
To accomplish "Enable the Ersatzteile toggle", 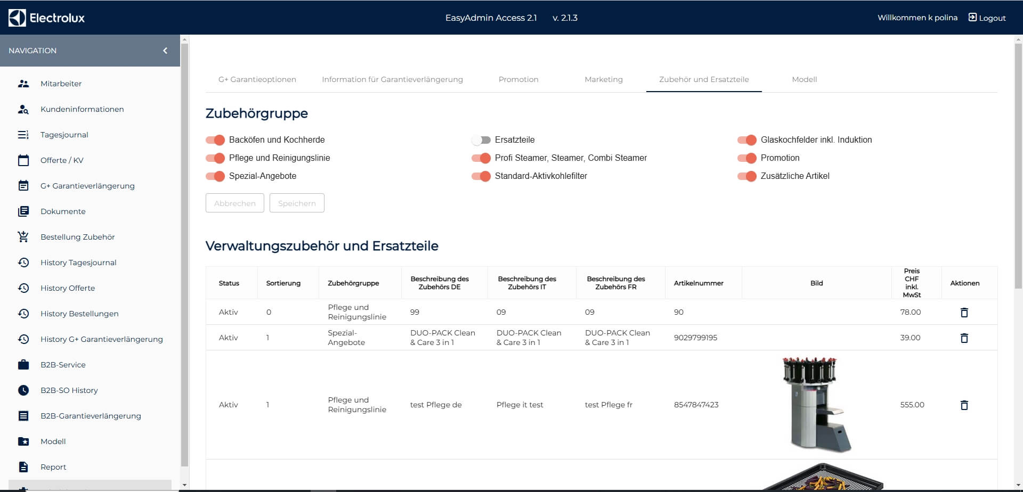I will [x=481, y=140].
